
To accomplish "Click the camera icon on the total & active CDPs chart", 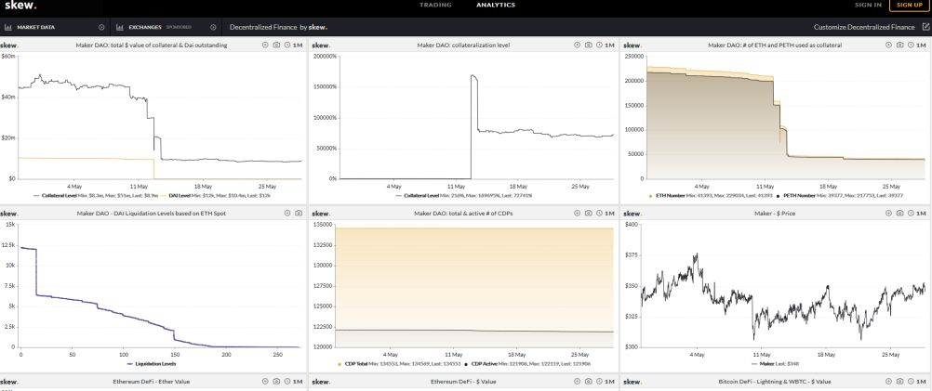I will (589, 213).
